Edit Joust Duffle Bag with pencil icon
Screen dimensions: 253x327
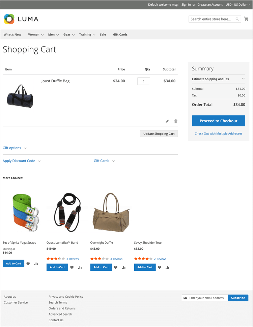pyautogui.click(x=167, y=121)
